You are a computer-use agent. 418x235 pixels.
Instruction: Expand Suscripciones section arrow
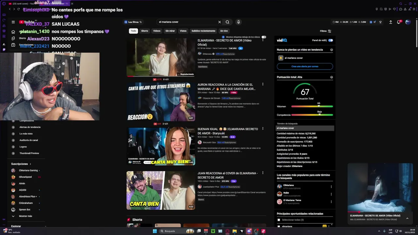[x=30, y=164]
